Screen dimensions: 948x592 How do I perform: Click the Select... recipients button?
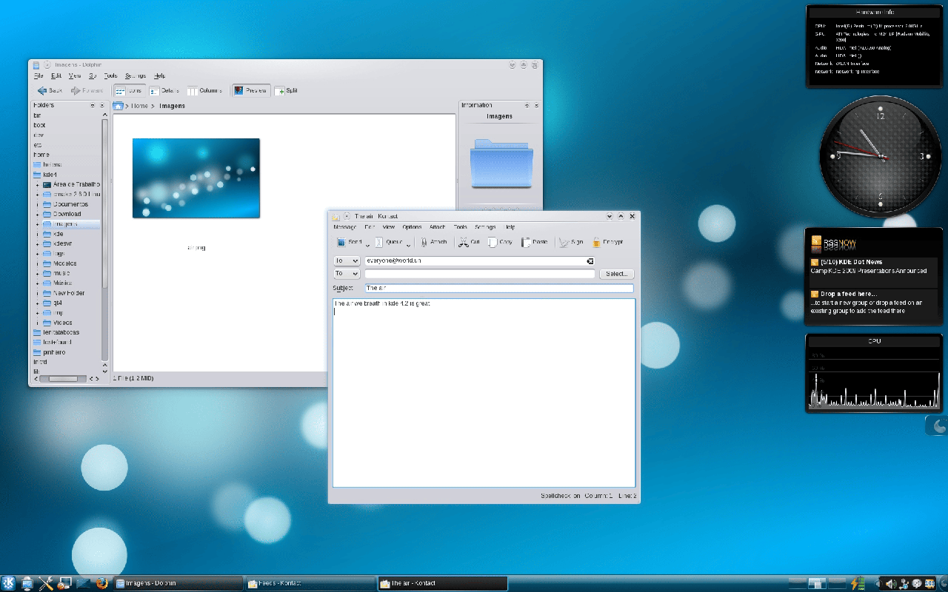(616, 274)
